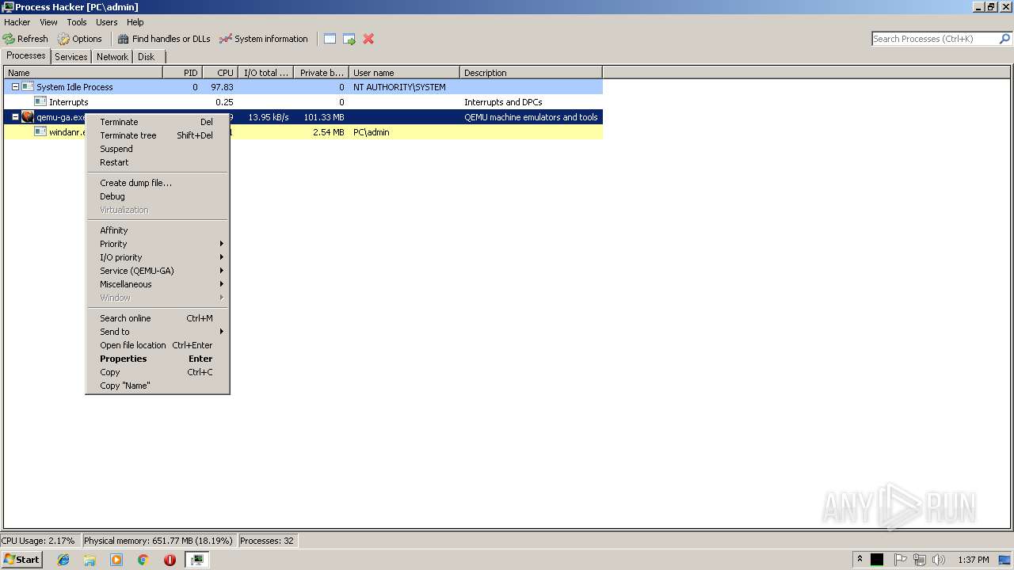Choose Debug from context menu

(x=158, y=196)
